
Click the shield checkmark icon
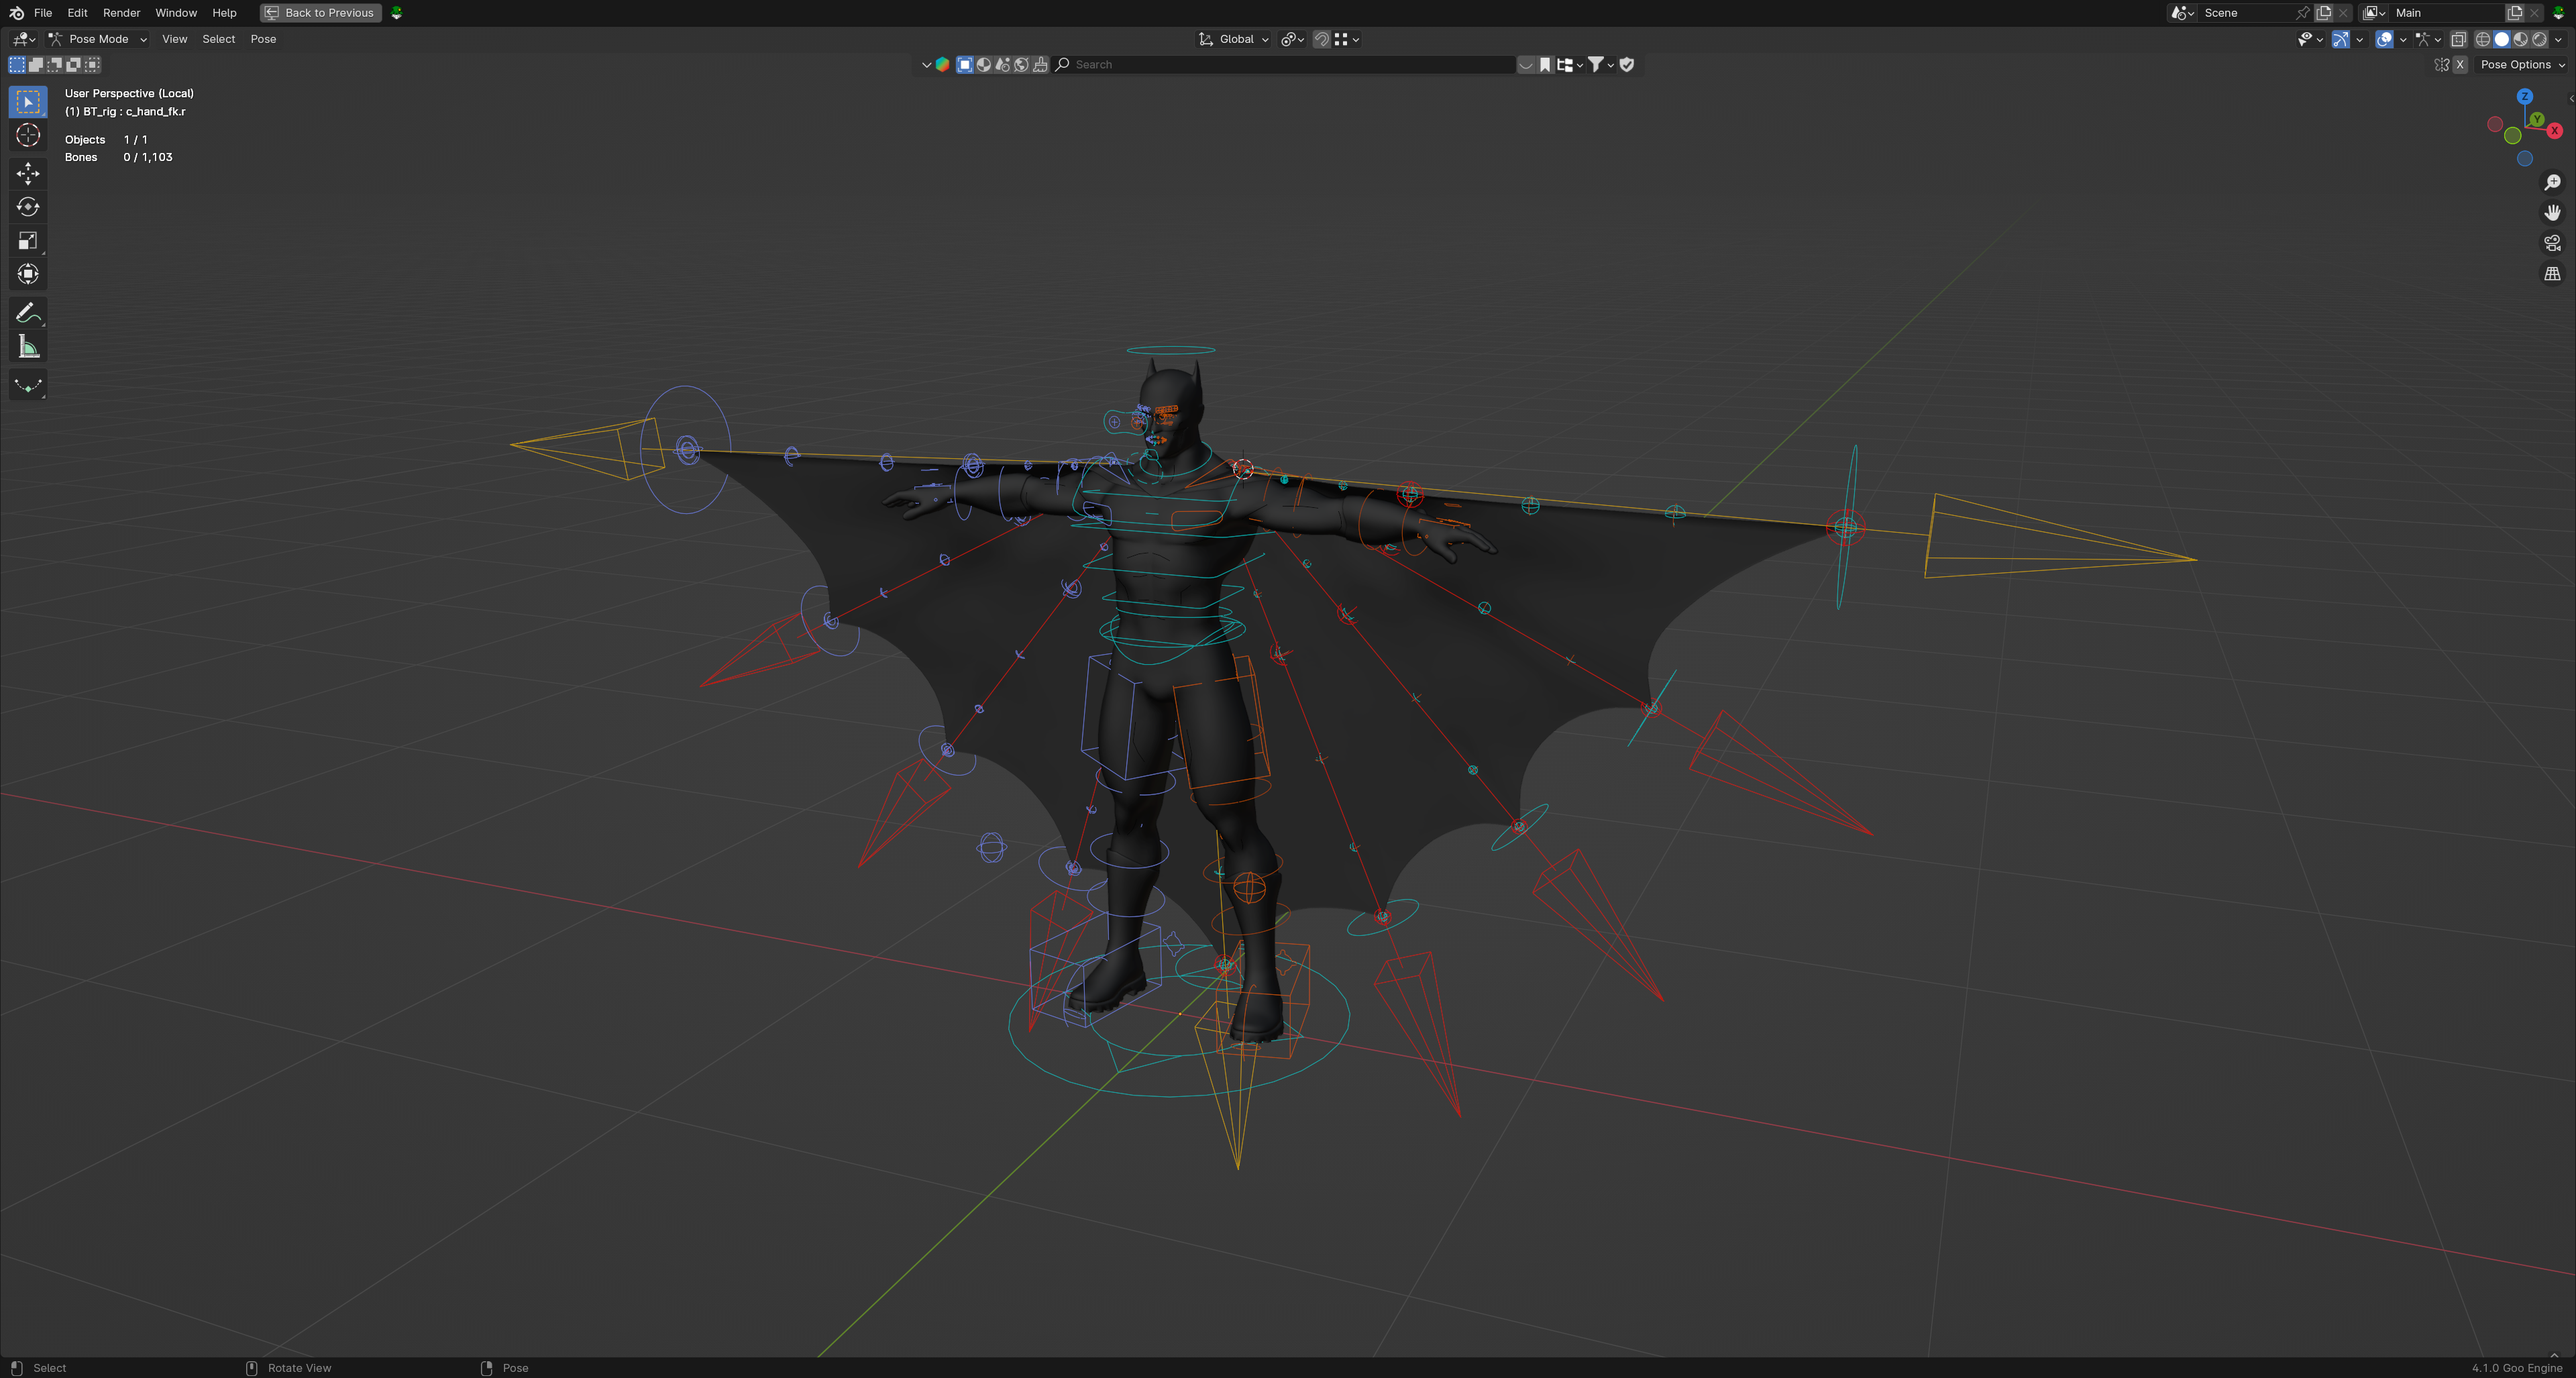click(1627, 65)
